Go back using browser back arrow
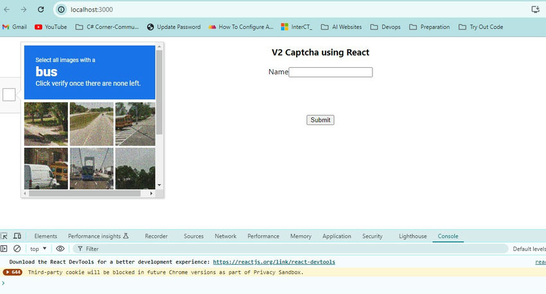 point(6,10)
